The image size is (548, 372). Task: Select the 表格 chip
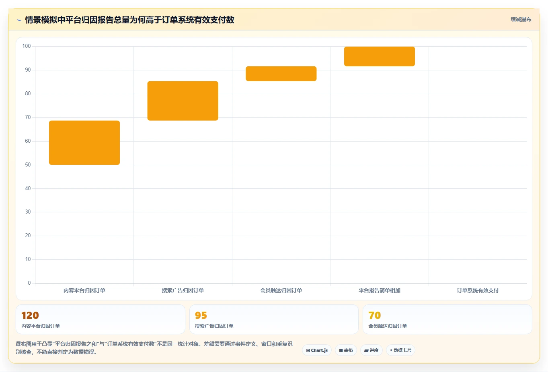346,350
